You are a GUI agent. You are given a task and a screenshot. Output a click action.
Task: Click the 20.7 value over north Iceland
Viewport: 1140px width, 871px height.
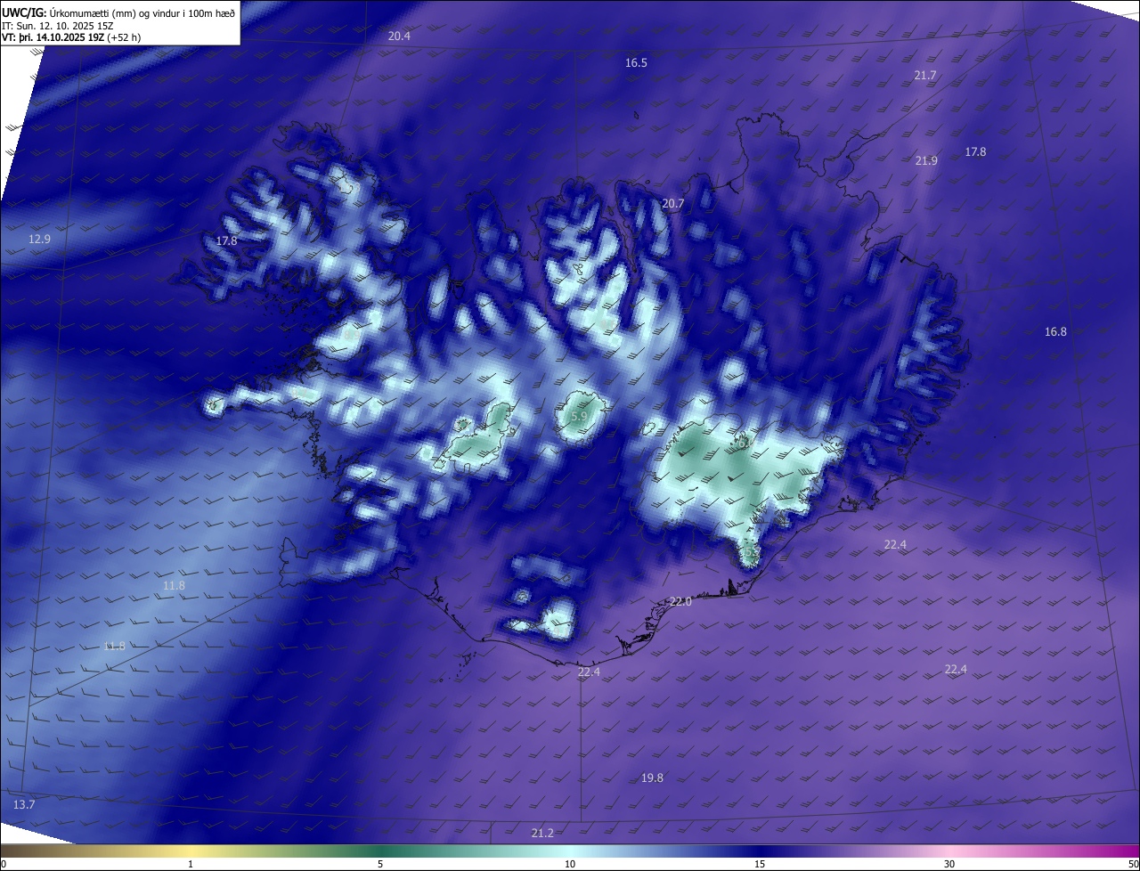(x=673, y=204)
